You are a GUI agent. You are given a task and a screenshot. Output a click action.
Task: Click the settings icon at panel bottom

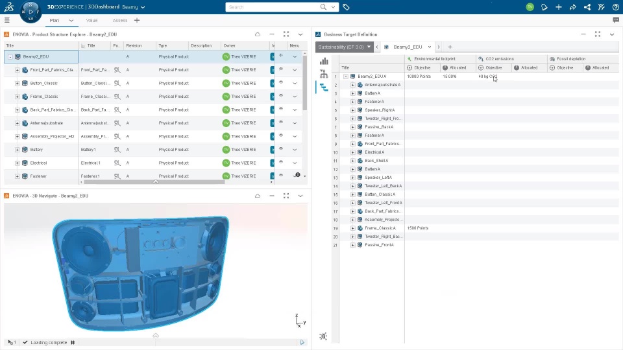pos(323,336)
